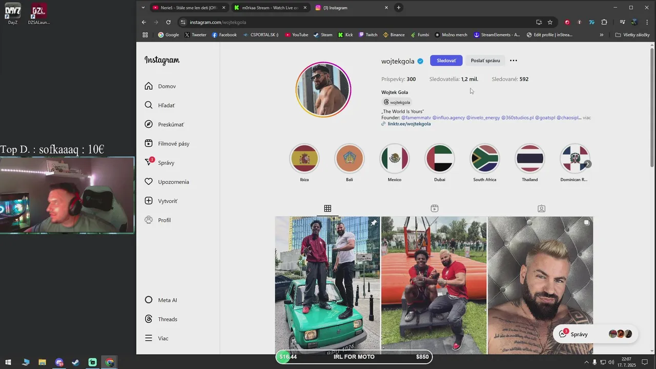The image size is (656, 369).
Task: Open the @famemmatv mention link
Action: click(x=416, y=118)
